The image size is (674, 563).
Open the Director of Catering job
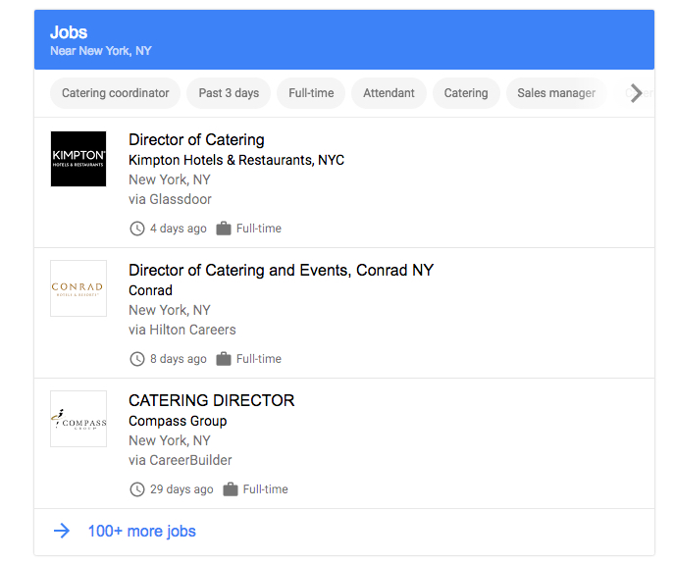(196, 139)
